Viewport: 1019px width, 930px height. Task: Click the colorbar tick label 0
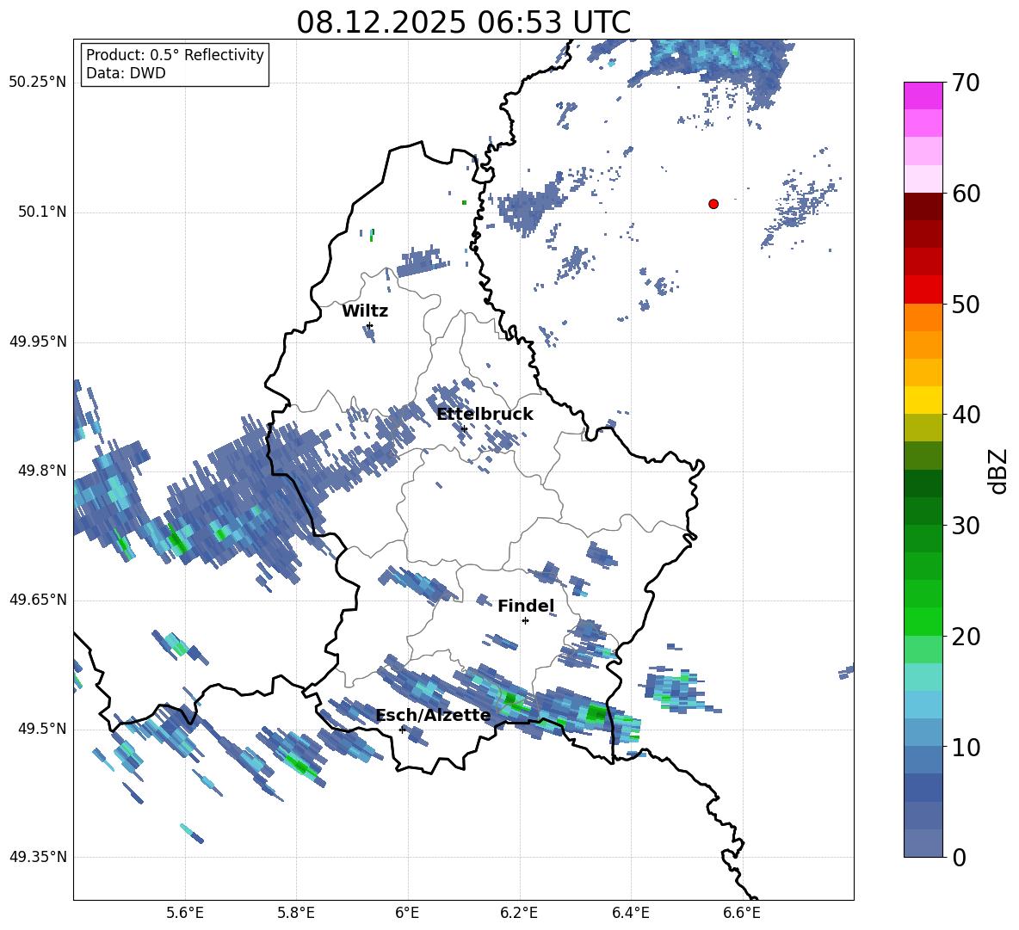(x=960, y=857)
